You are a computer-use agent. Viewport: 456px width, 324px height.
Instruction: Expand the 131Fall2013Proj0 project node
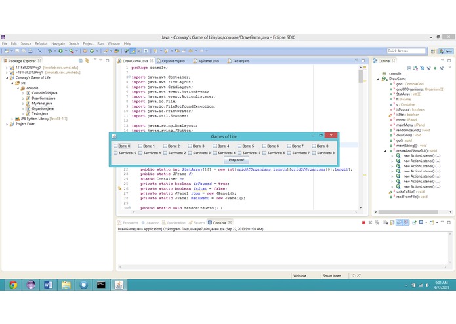pos(7,68)
